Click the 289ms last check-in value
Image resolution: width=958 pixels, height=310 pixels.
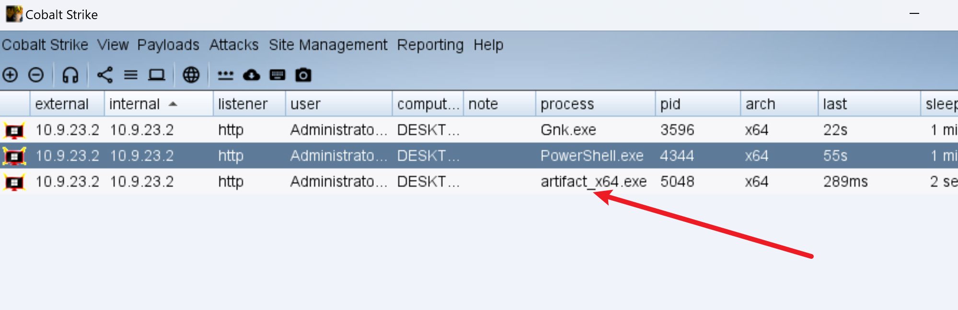[x=845, y=182]
